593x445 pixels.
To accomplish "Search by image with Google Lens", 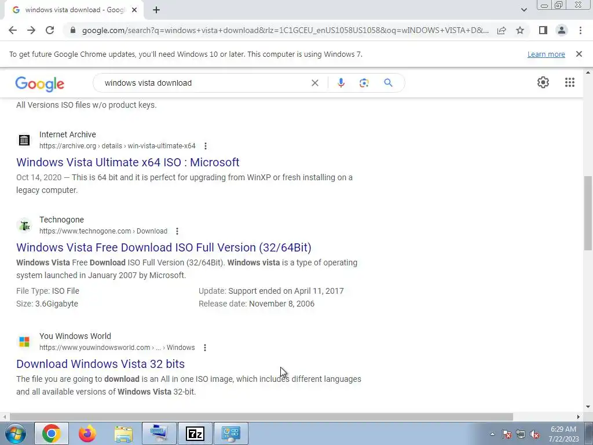I will (364, 83).
